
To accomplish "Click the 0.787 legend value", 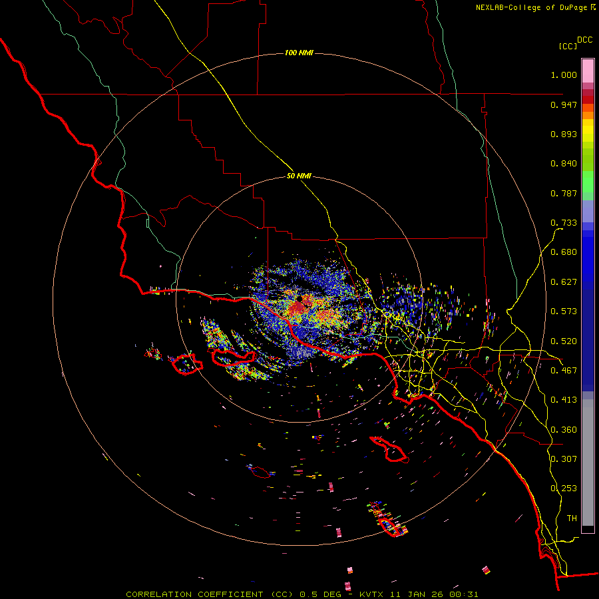I will coord(564,193).
